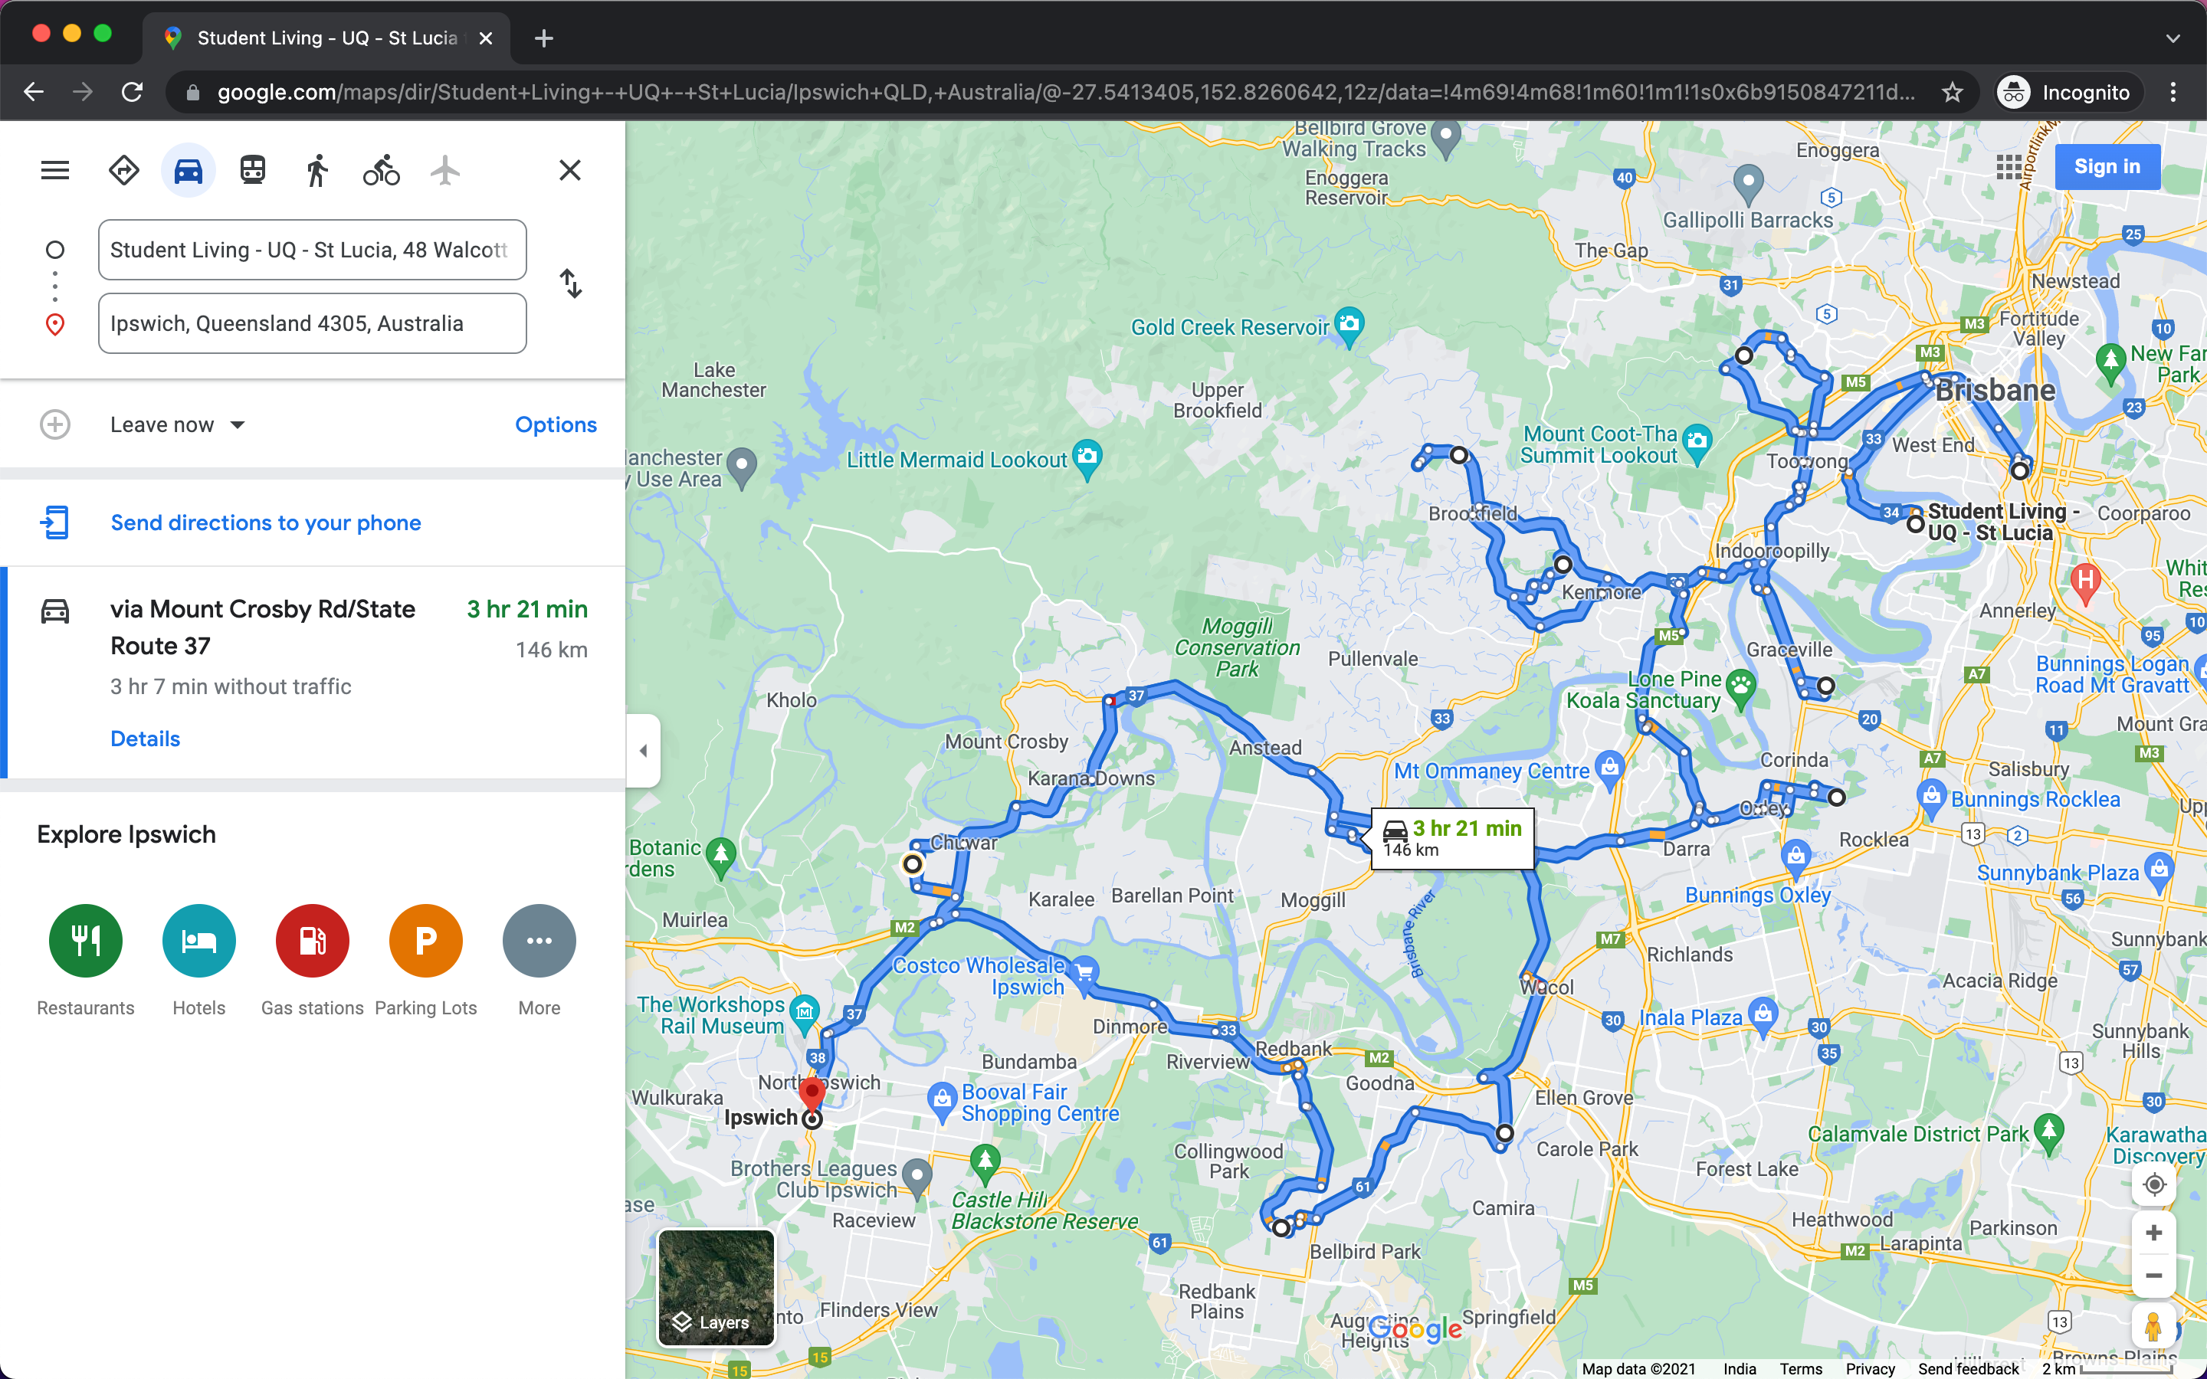Reload the page
This screenshot has width=2207, height=1379.
pyautogui.click(x=133, y=92)
